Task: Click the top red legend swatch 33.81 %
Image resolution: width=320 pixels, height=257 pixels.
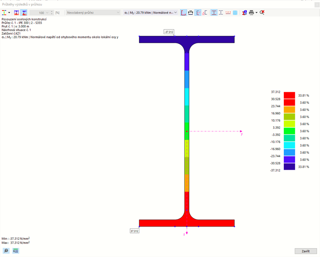Action: [x=289, y=95]
